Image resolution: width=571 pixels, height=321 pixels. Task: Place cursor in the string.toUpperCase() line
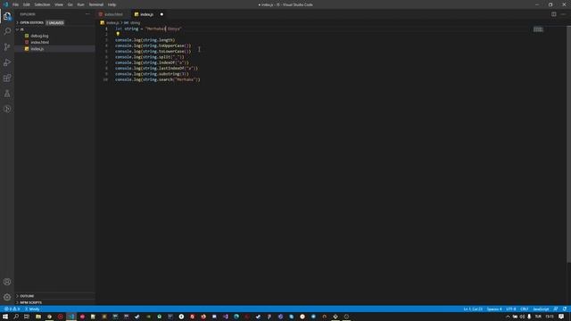click(x=153, y=45)
